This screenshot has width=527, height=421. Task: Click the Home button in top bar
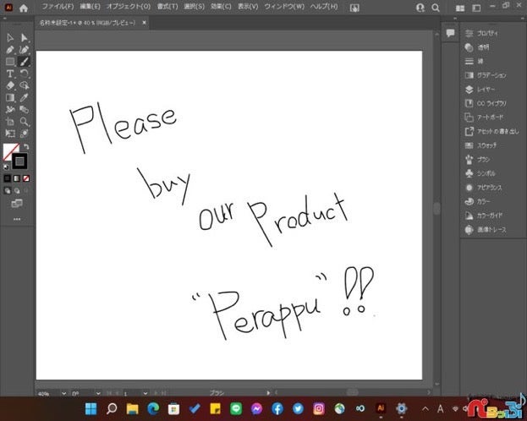[x=24, y=7]
